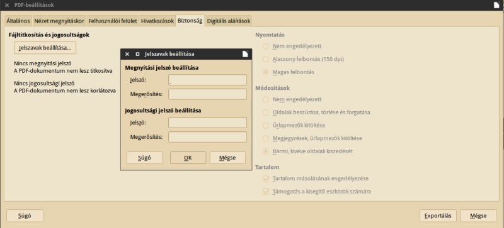Click the document icon in the Jelszavak beállítása title bar

245,54
